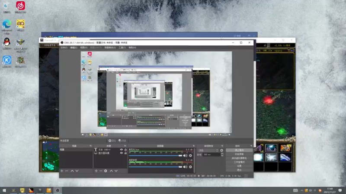Image resolution: width=346 pixels, height=194 pixels.
Task: Increase transition duration with the up arrow
Action: 222,154
